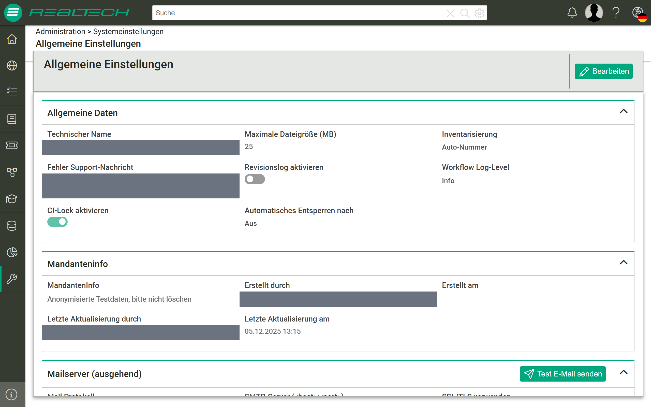Open the wrench administration sidebar icon
651x407 pixels.
pos(12,279)
